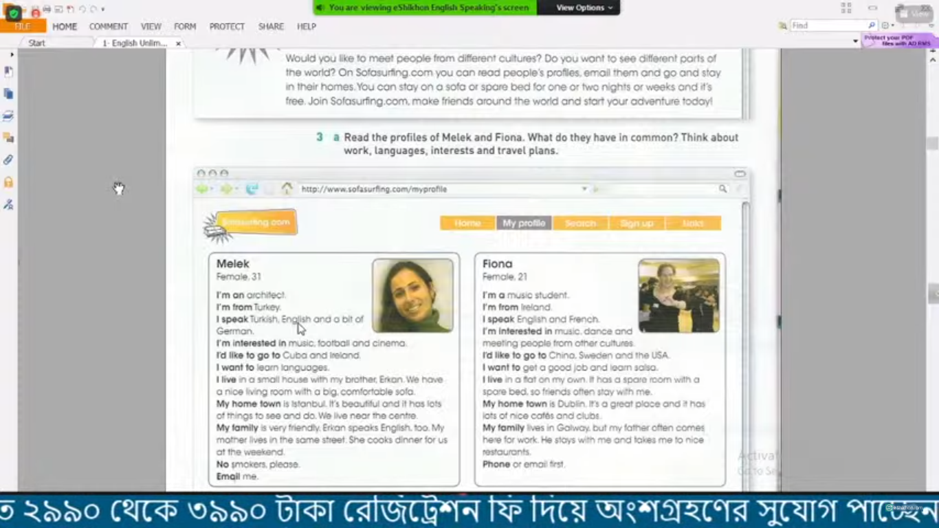Image resolution: width=939 pixels, height=528 pixels.
Task: Open the COMMENT ribbon tab
Action: [x=108, y=26]
